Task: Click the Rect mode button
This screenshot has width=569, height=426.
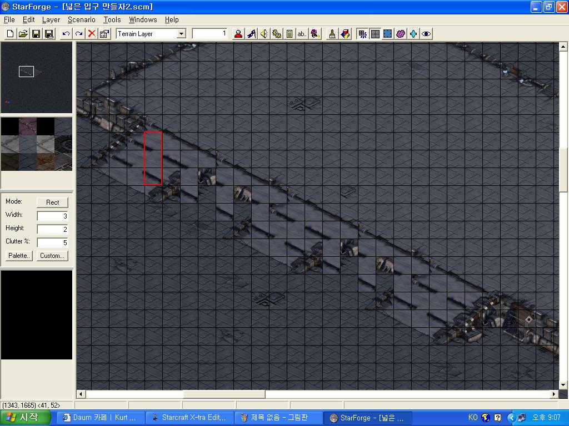Action: point(52,202)
